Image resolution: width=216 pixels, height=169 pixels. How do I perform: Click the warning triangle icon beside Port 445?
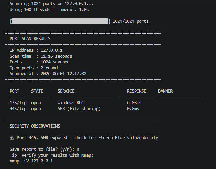click(12, 138)
